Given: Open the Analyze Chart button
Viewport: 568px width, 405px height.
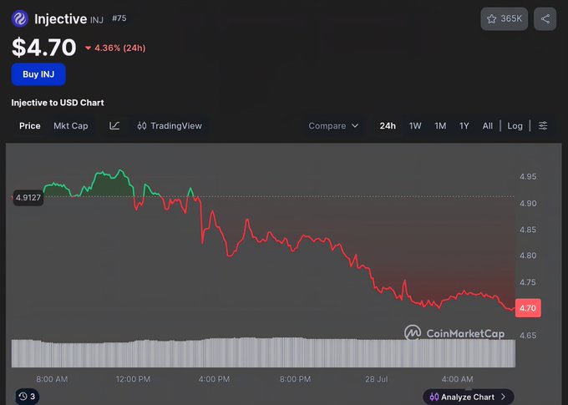Looking at the screenshot, I should [468, 397].
